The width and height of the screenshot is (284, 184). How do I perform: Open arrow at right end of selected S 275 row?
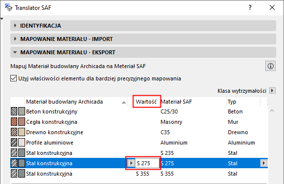[264, 163]
